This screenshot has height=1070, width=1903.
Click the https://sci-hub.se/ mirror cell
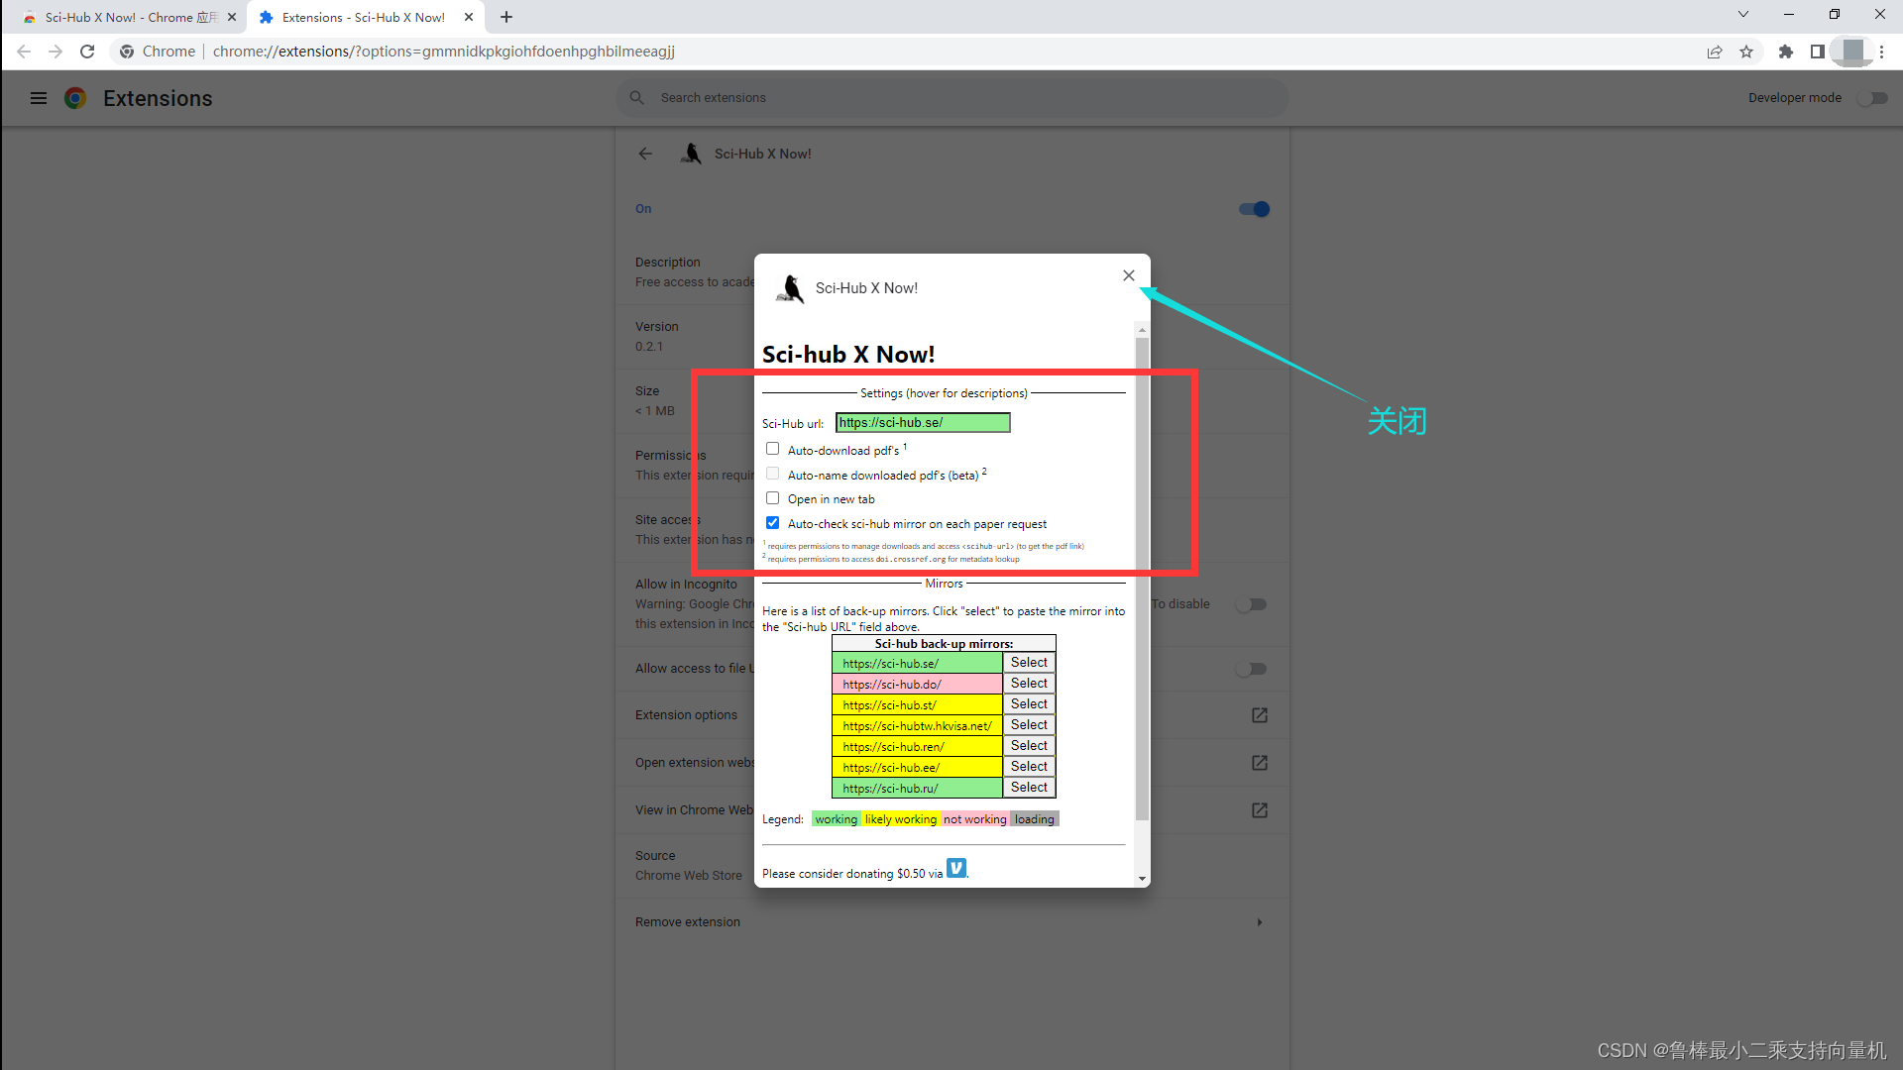(917, 663)
